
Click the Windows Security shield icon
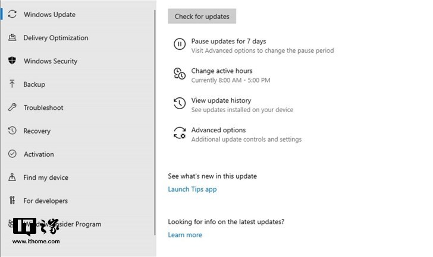coord(12,61)
